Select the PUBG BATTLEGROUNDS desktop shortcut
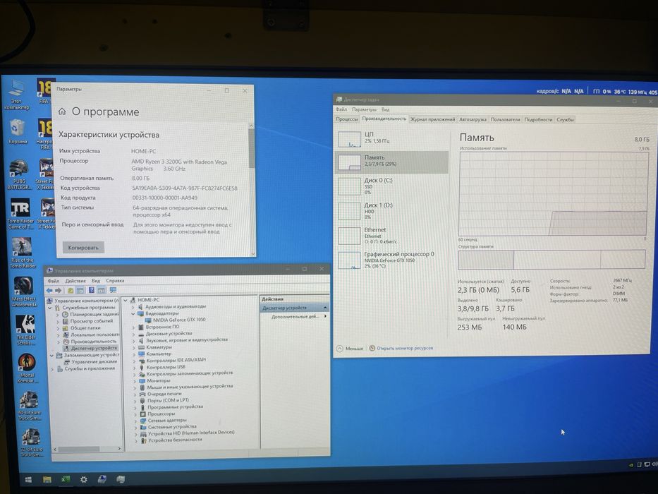658x494 pixels. tap(19, 174)
